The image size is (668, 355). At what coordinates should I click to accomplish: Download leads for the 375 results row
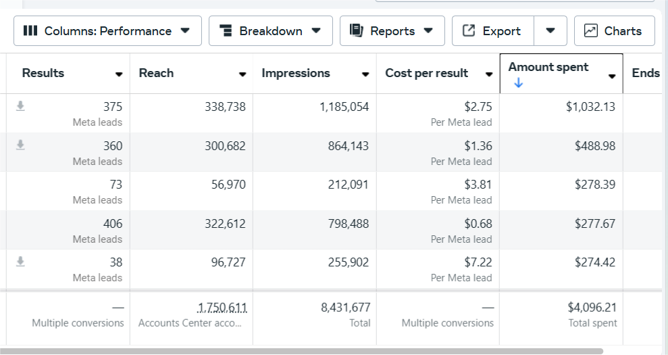click(x=21, y=106)
